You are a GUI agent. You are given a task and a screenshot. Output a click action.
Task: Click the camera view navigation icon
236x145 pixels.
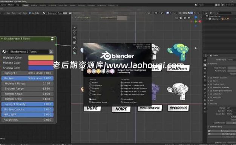[x=181, y=18]
